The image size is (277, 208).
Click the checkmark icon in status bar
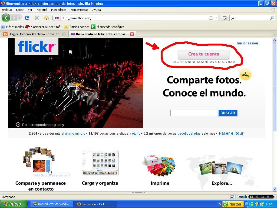(x=232, y=197)
